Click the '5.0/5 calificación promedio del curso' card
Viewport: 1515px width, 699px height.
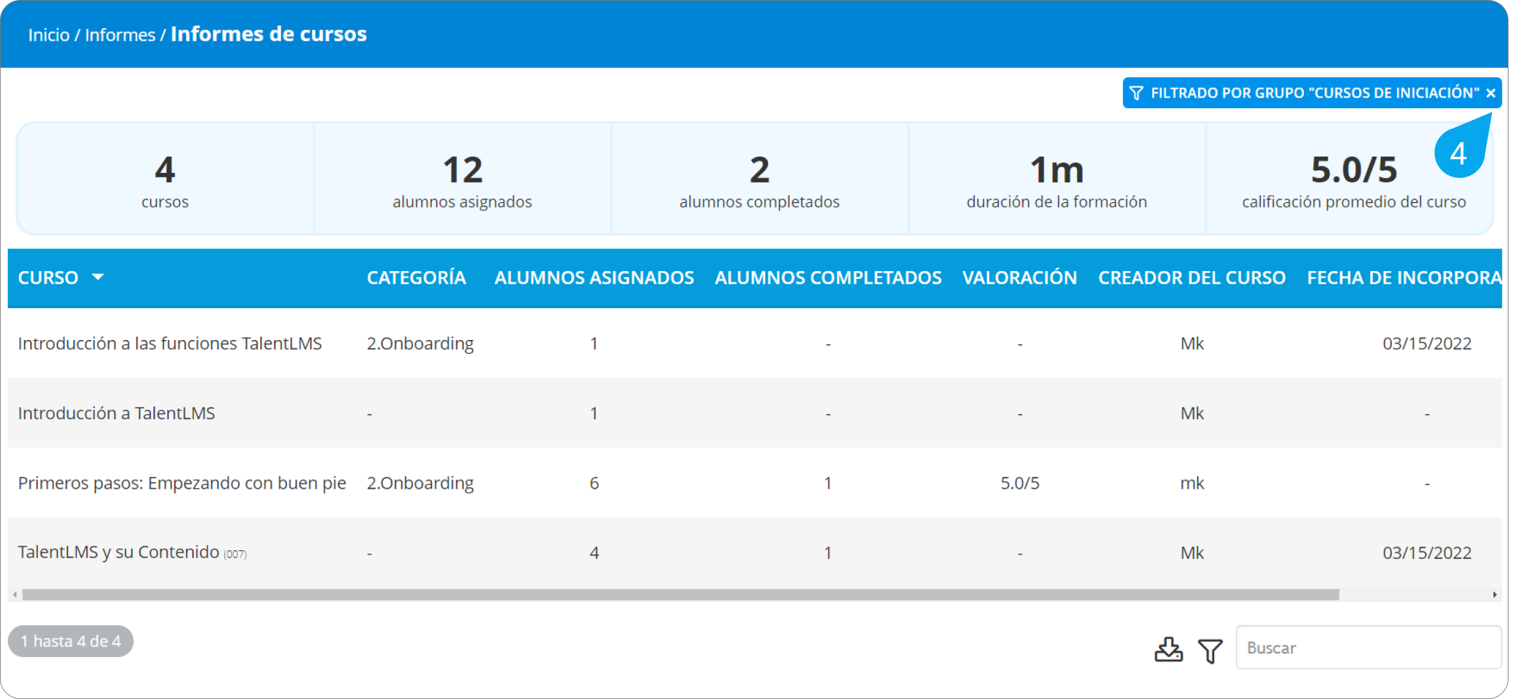point(1350,179)
